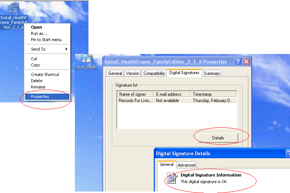Click E-mail address column header
This screenshot has width=290, height=193.
[x=172, y=94]
